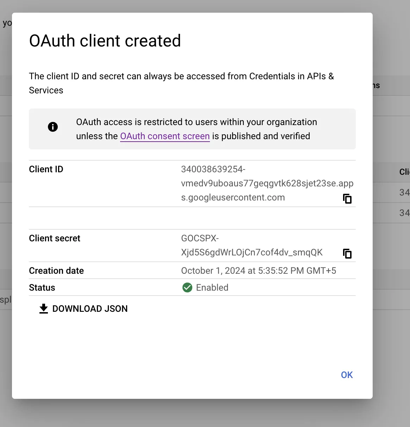Click the OAuth access restricted notice text
Image resolution: width=410 pixels, height=427 pixels.
pos(197,129)
